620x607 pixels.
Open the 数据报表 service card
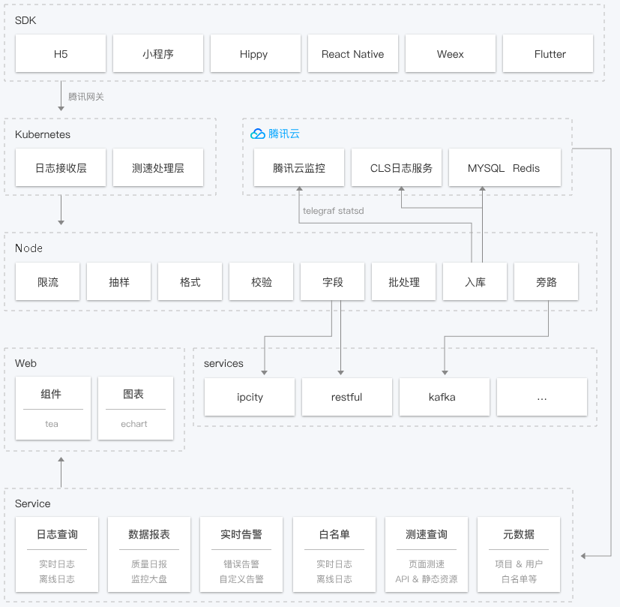[149, 554]
